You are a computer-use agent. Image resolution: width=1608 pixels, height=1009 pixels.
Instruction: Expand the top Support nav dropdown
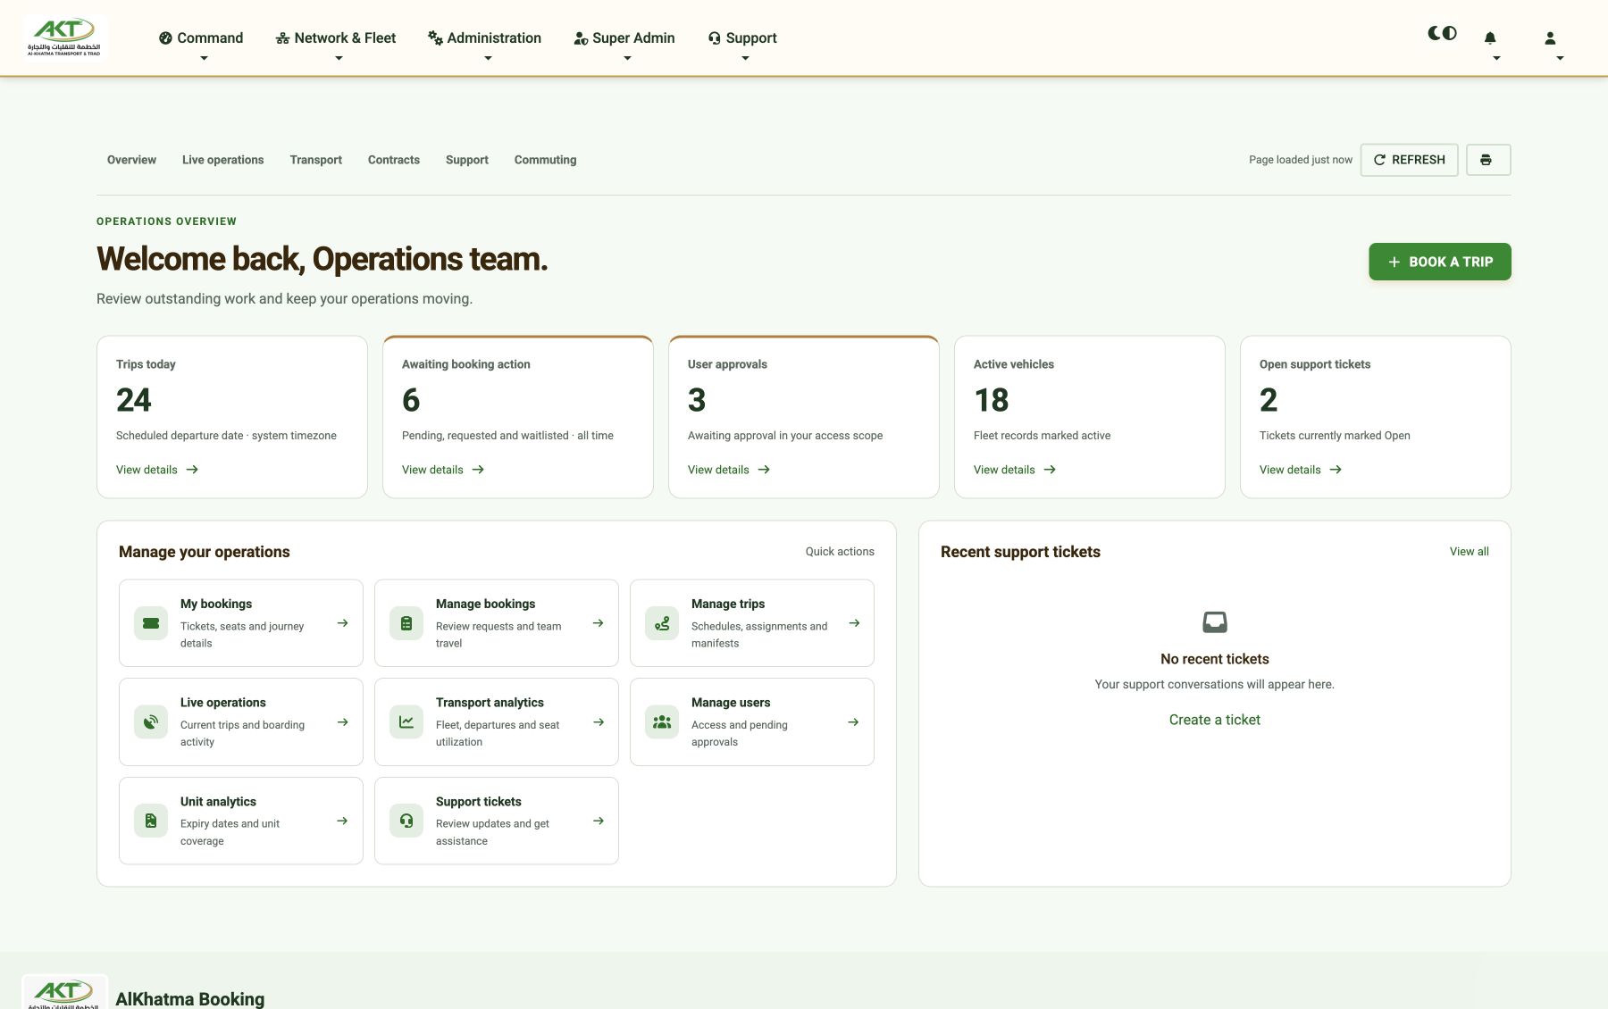(x=742, y=38)
